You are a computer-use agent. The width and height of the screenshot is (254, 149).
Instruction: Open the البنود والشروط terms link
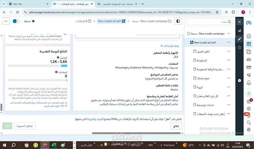tap(95, 119)
